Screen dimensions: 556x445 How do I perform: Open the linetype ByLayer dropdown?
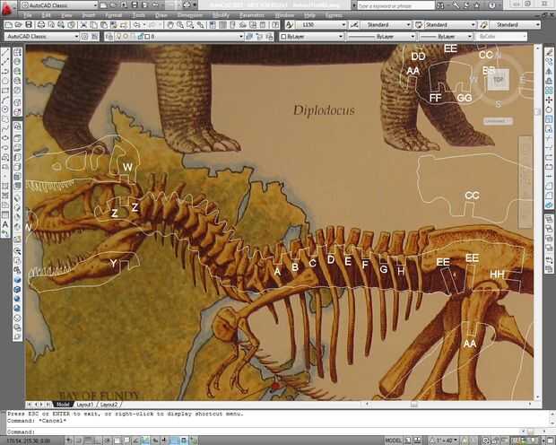click(x=381, y=36)
